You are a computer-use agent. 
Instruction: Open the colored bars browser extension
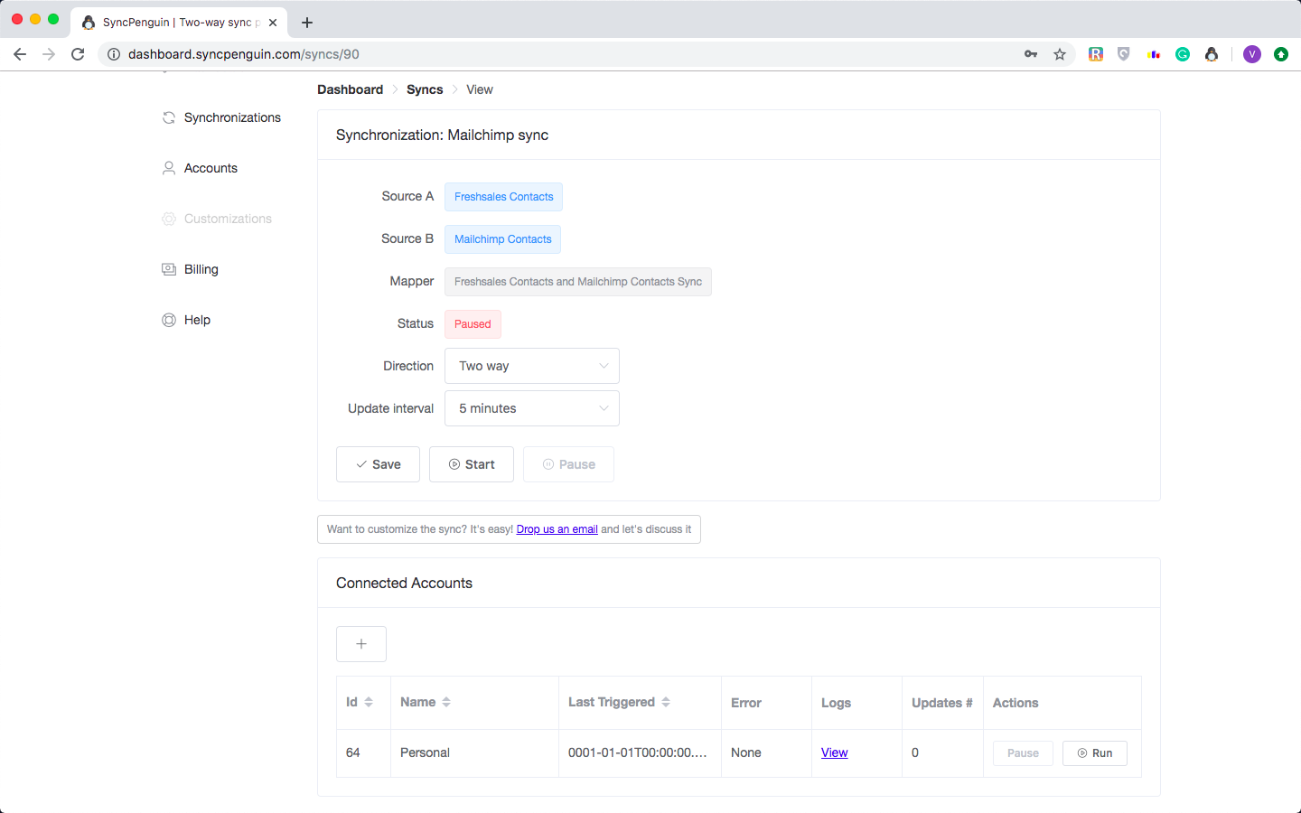pos(1154,54)
